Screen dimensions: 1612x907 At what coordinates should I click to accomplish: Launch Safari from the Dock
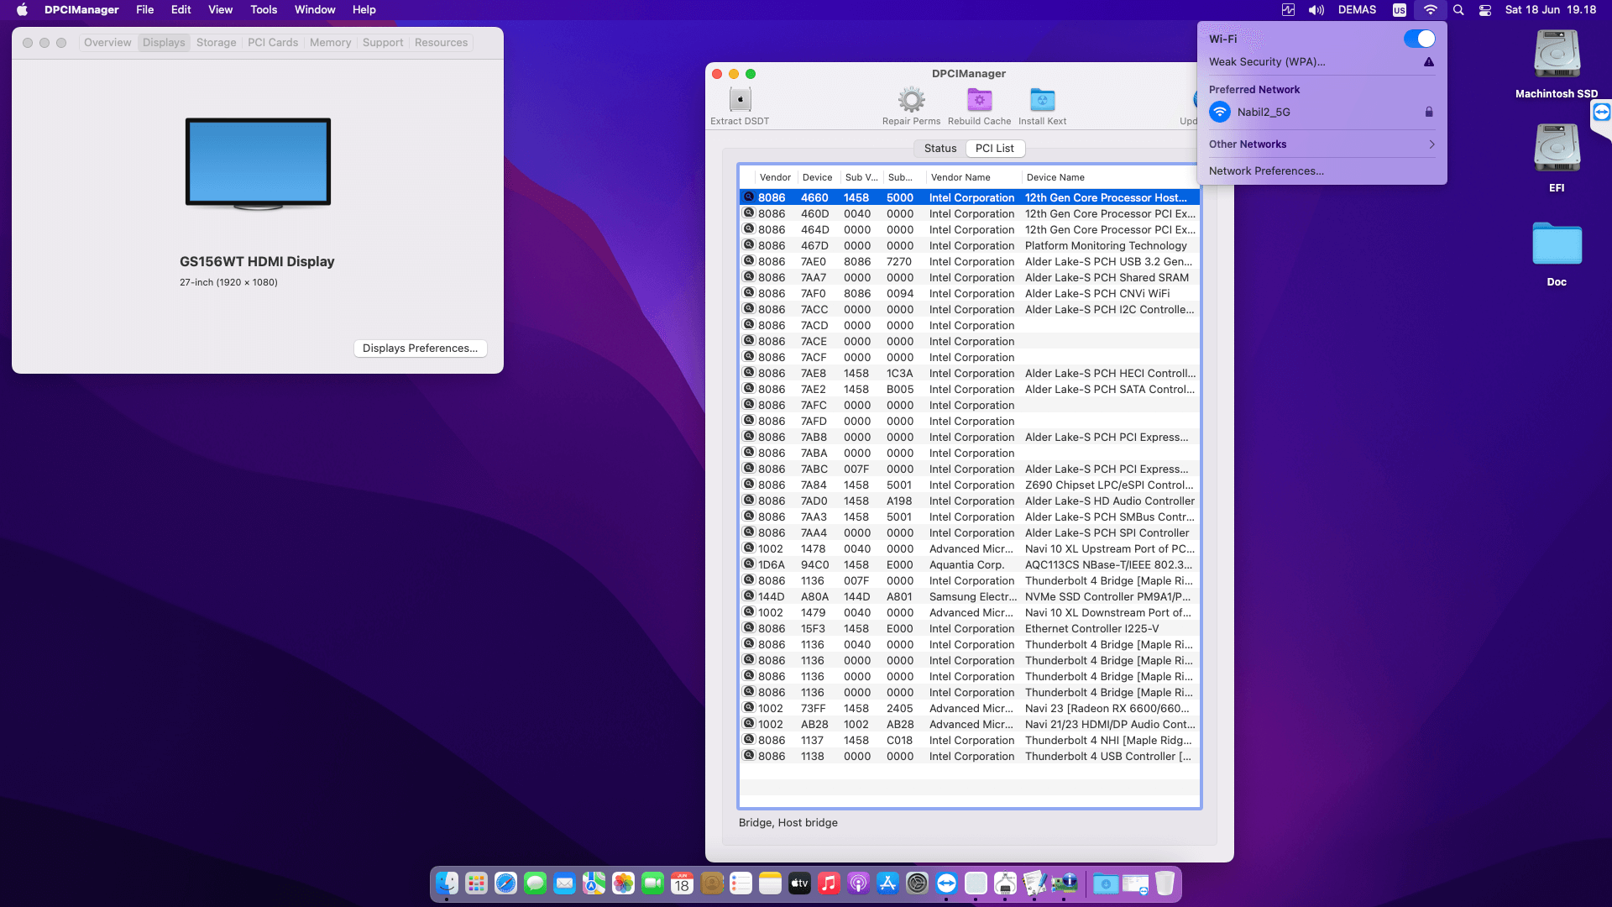click(x=505, y=883)
